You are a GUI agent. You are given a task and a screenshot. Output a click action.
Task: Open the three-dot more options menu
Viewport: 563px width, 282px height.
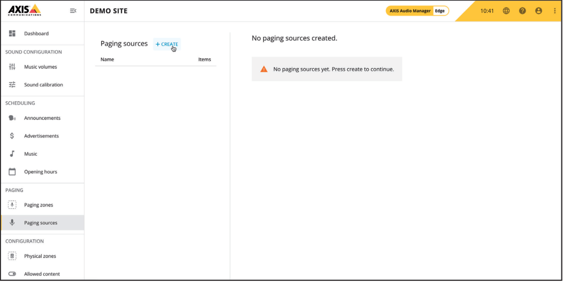coord(555,11)
